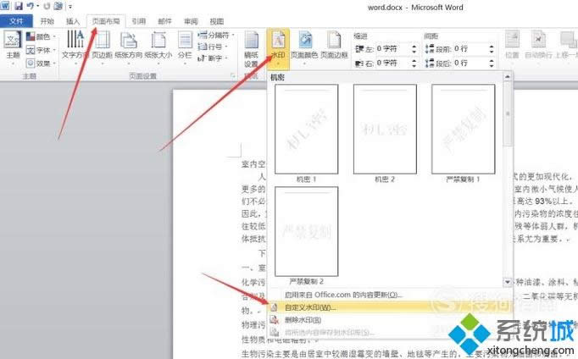Click the right indent spinner arrows
578x359 pixels.
click(414, 63)
